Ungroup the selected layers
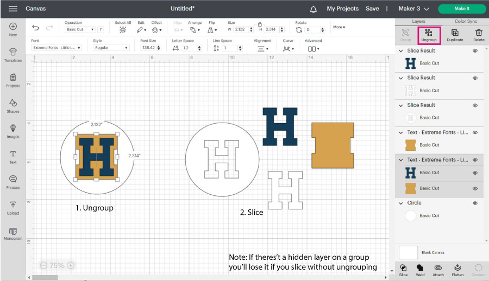The height and width of the screenshot is (281, 489). click(429, 35)
